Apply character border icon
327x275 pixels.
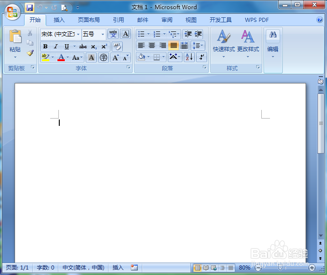(x=125, y=34)
